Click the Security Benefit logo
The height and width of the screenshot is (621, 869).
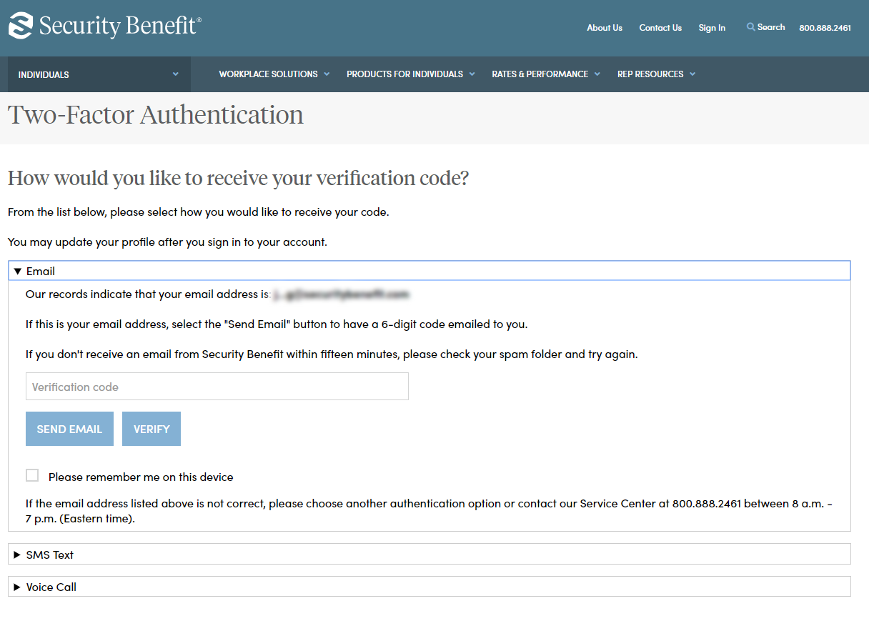coord(105,26)
